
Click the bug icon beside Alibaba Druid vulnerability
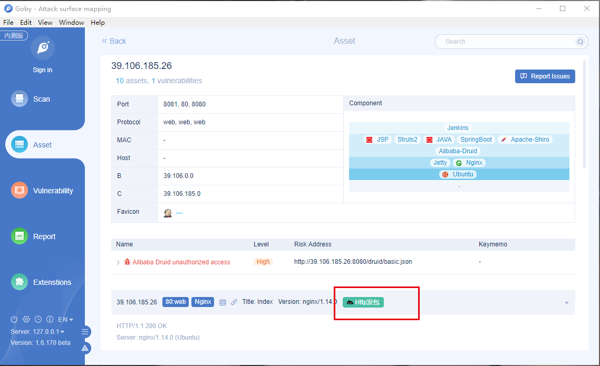127,262
